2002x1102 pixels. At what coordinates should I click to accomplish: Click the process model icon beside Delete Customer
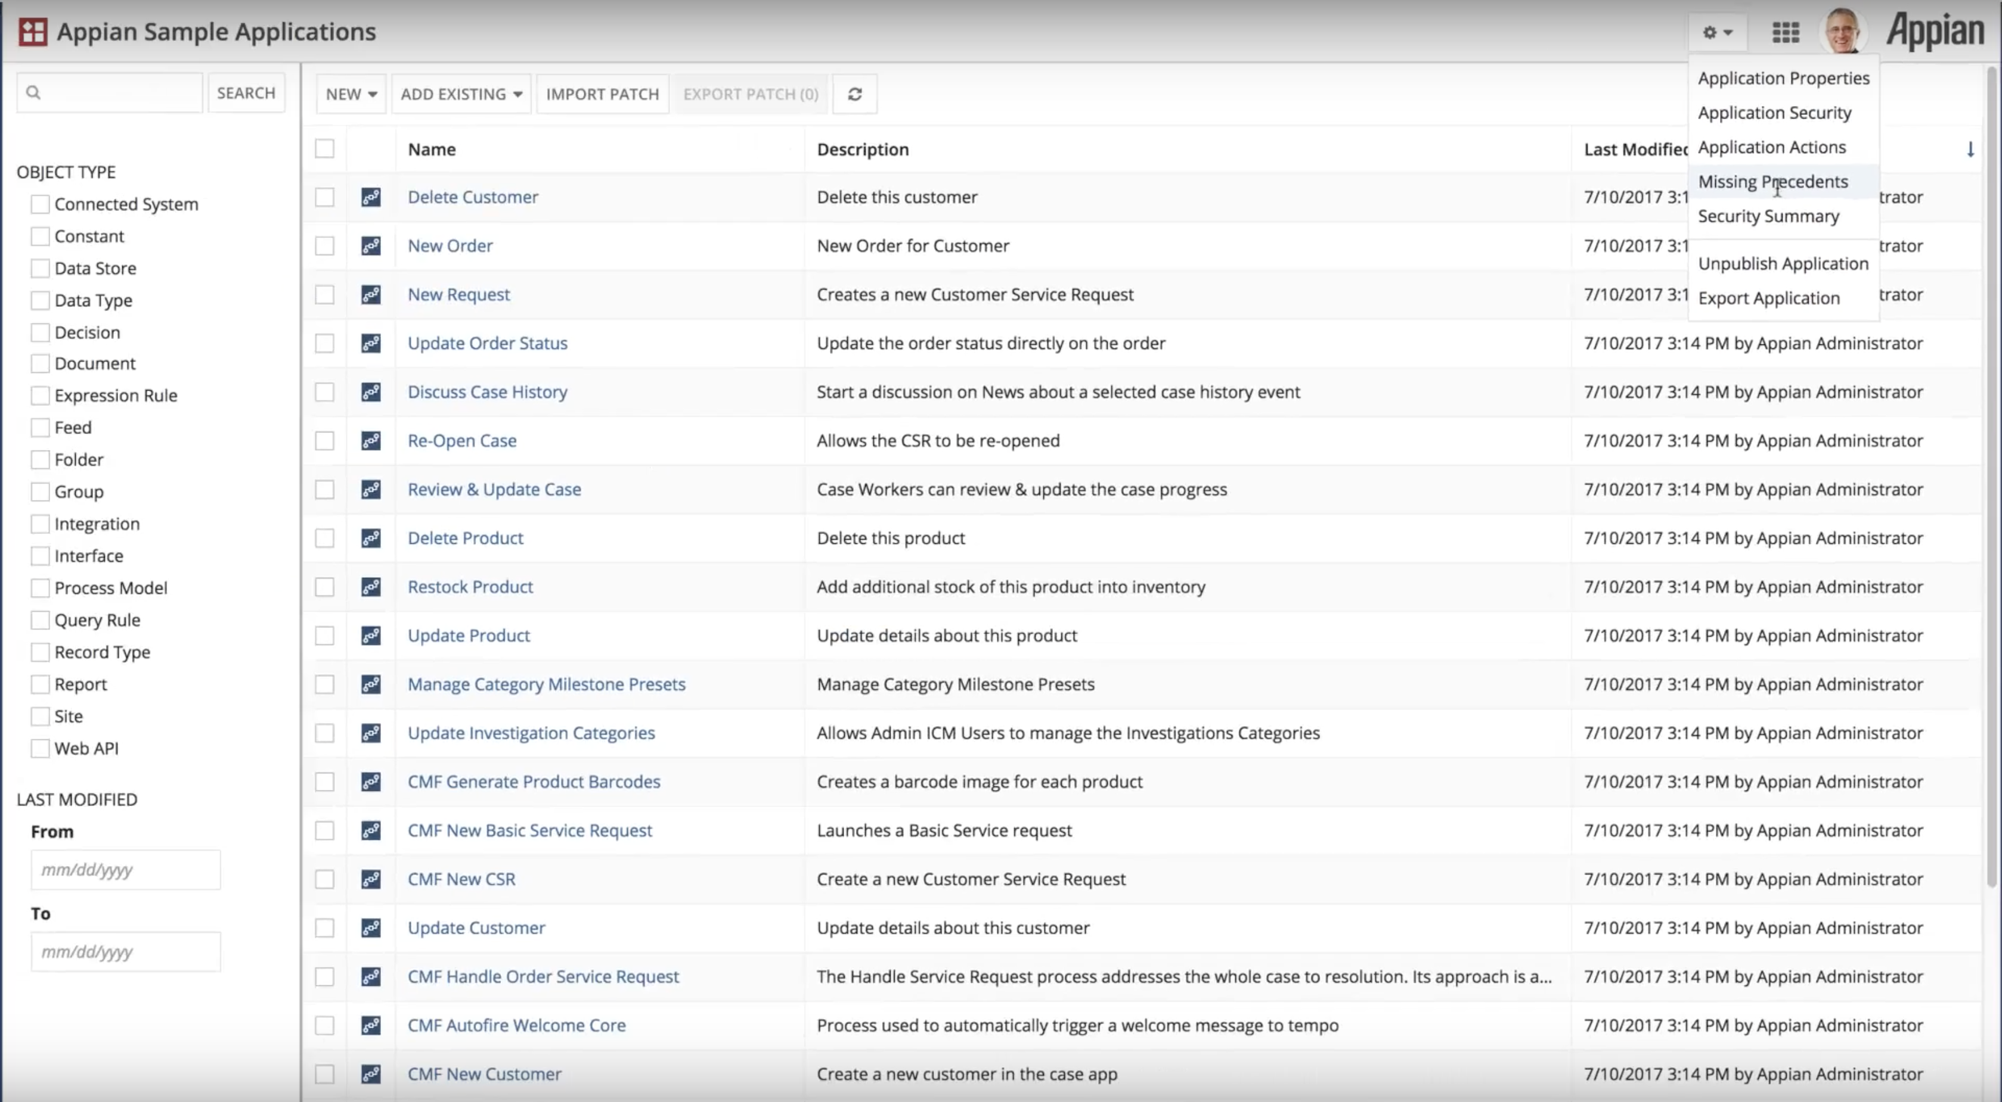point(371,197)
